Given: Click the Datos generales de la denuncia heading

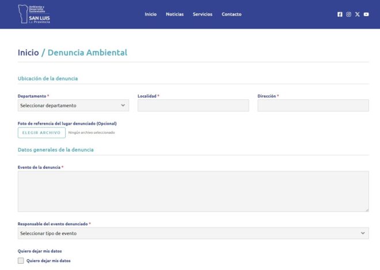Looking at the screenshot, I should coord(55,150).
